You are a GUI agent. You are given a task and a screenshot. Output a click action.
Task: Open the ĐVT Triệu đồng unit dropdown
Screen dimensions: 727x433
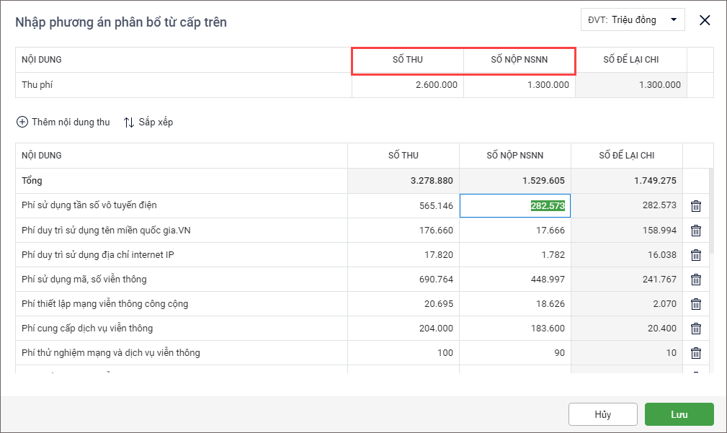pos(633,20)
